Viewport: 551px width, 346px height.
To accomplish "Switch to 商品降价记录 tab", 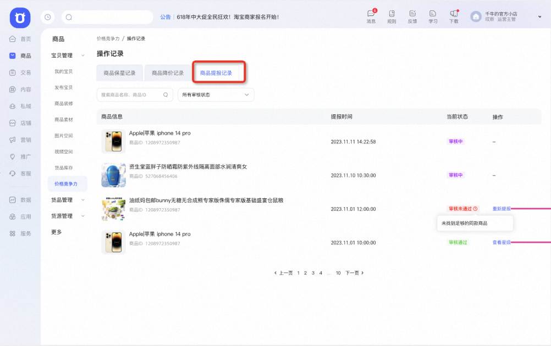I will [x=168, y=73].
